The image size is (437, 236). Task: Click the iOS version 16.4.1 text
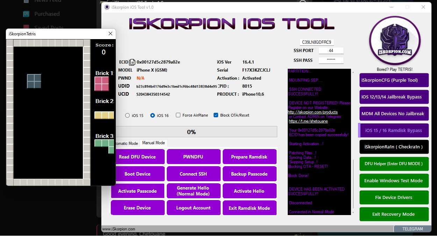click(248, 62)
